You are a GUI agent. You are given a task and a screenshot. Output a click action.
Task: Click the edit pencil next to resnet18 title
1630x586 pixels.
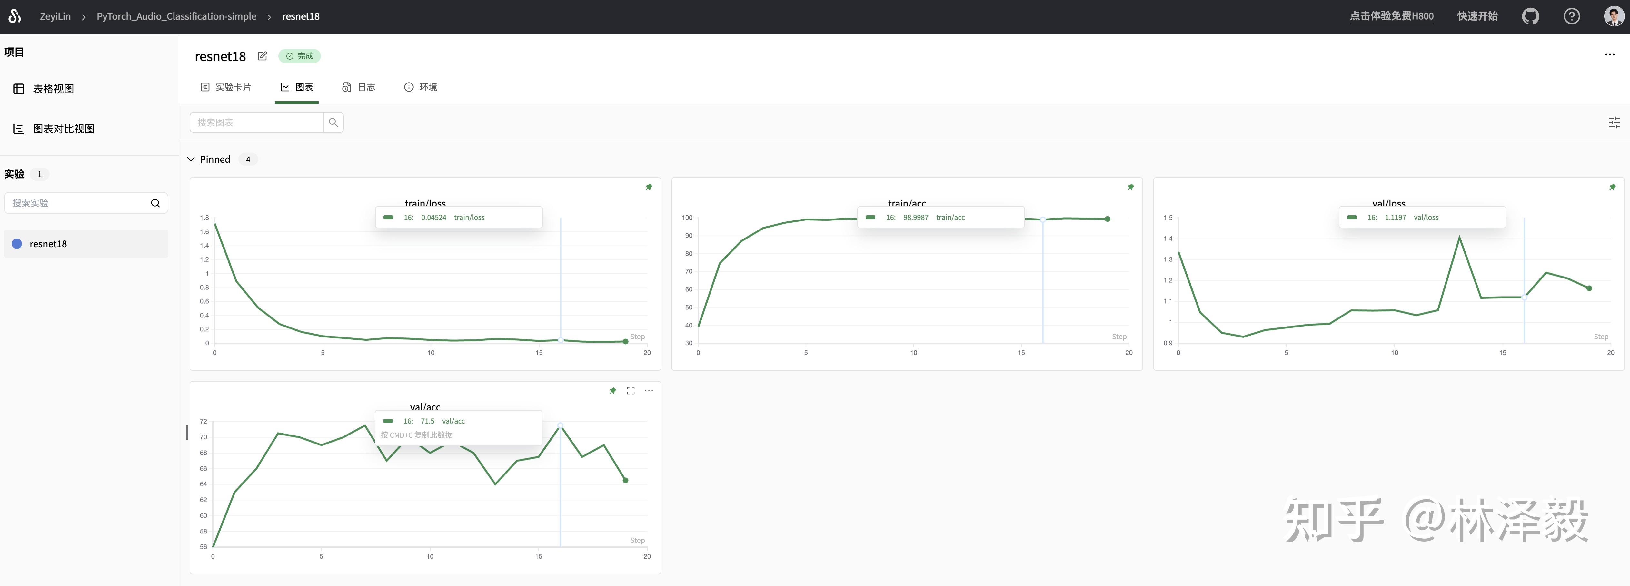262,56
